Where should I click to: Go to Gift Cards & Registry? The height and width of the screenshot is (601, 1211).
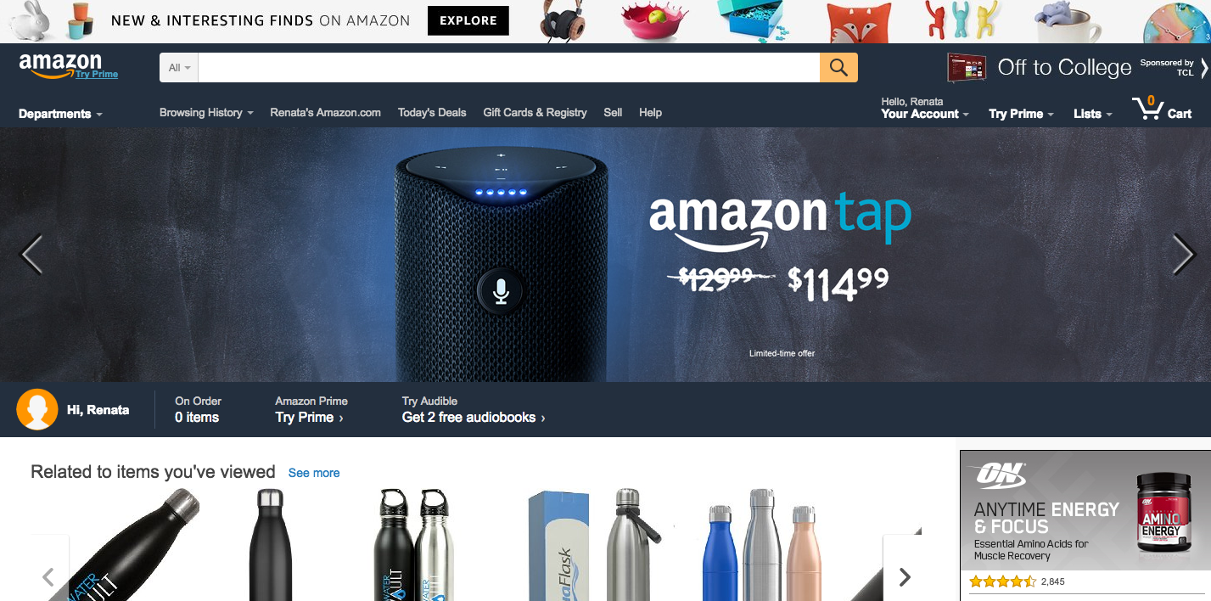click(x=535, y=112)
